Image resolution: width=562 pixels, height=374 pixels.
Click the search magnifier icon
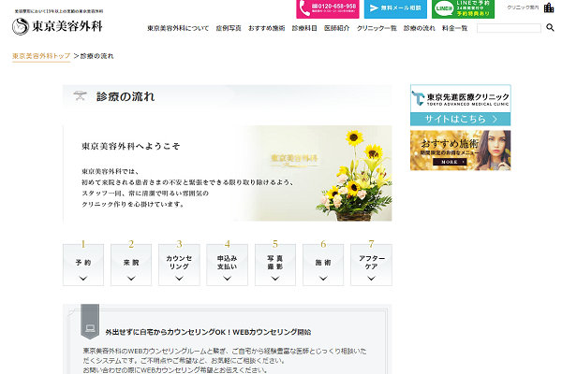coord(550,27)
